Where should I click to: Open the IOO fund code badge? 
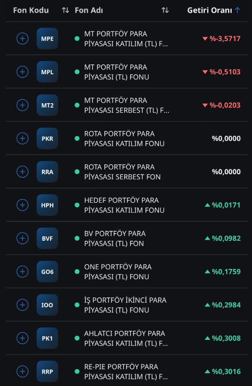47,305
